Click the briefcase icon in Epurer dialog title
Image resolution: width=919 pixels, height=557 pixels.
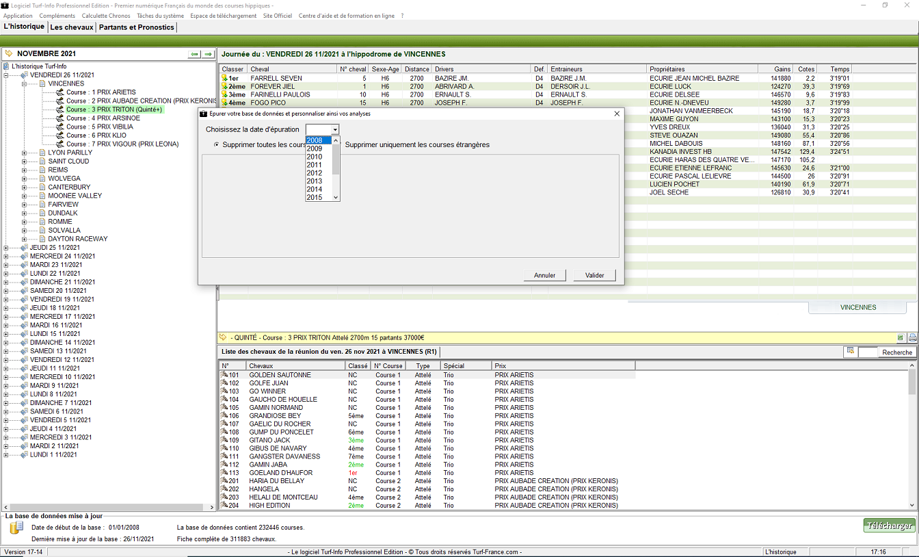203,114
